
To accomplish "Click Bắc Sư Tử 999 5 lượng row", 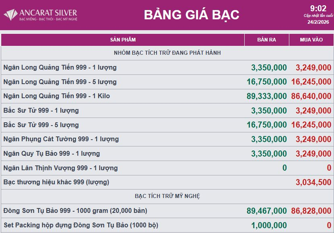I will tap(41, 125).
